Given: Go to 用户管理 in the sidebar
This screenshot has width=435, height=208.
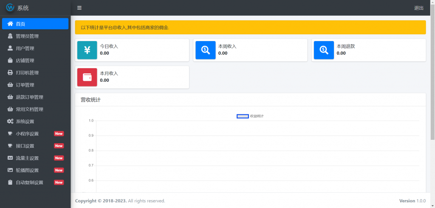Looking at the screenshot, I should (35, 48).
